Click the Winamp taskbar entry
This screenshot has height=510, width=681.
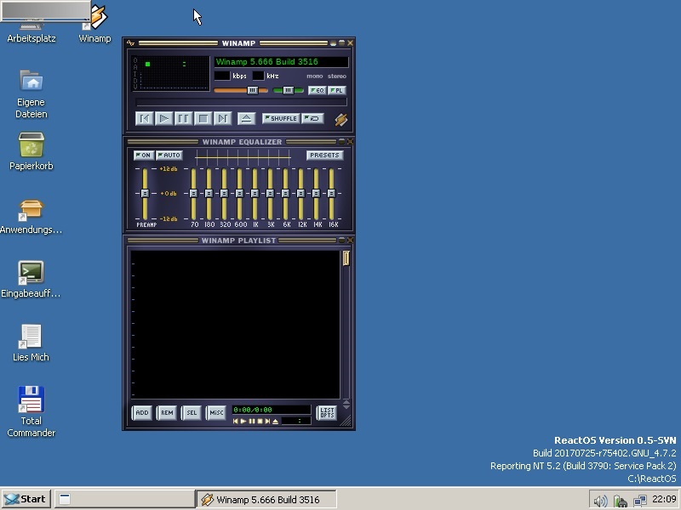coord(266,499)
